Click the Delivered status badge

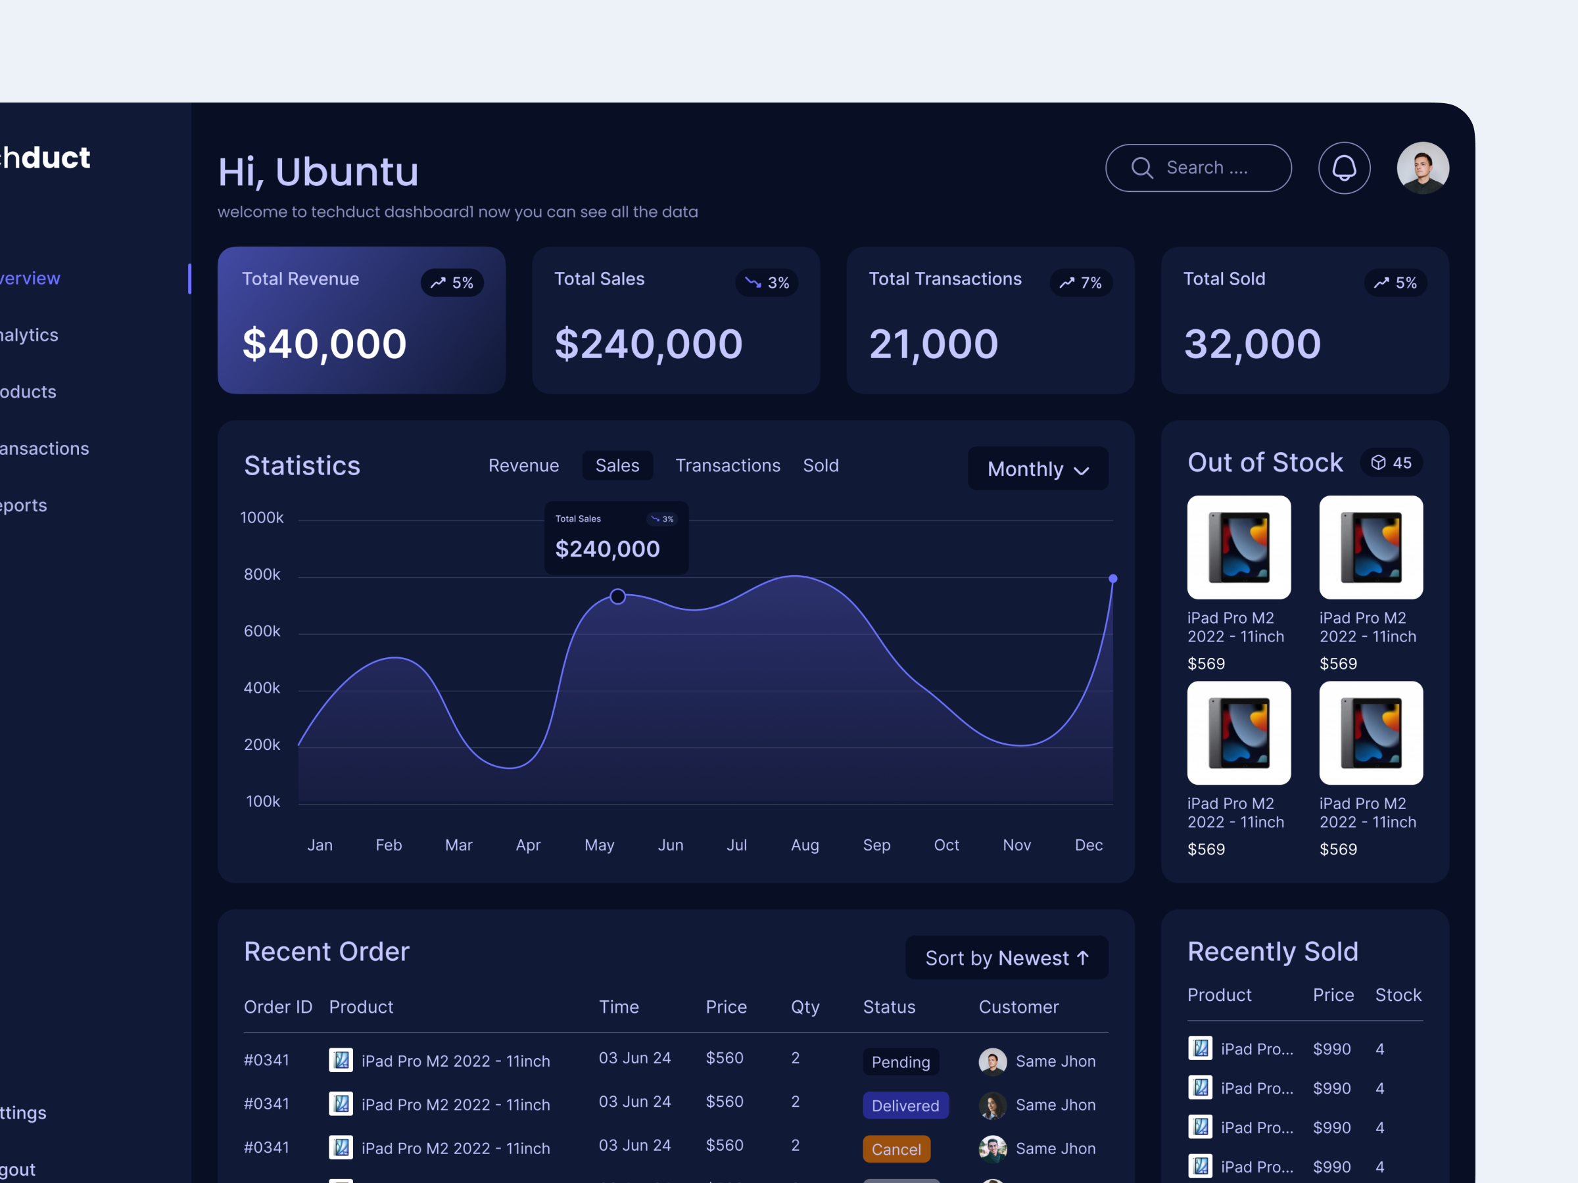(905, 1105)
